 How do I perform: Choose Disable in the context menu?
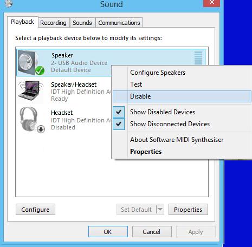182,96
